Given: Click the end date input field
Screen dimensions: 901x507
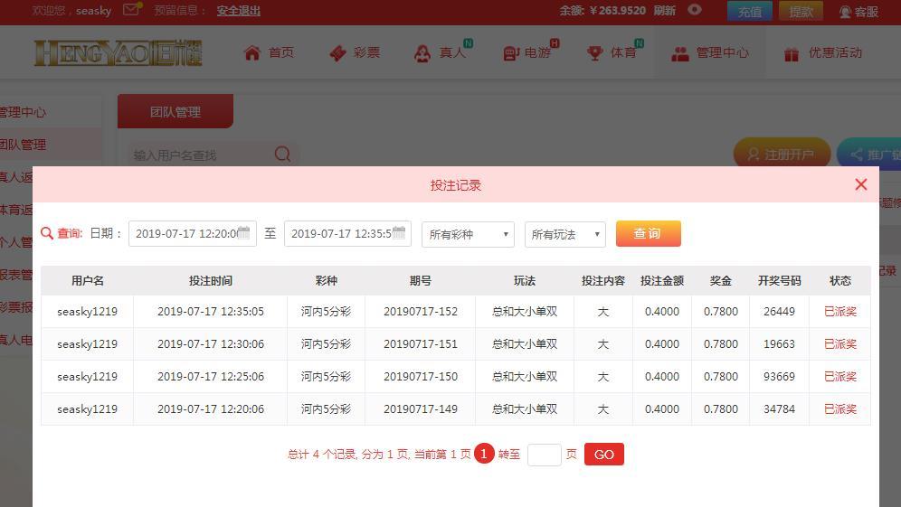Looking at the screenshot, I should (x=347, y=234).
